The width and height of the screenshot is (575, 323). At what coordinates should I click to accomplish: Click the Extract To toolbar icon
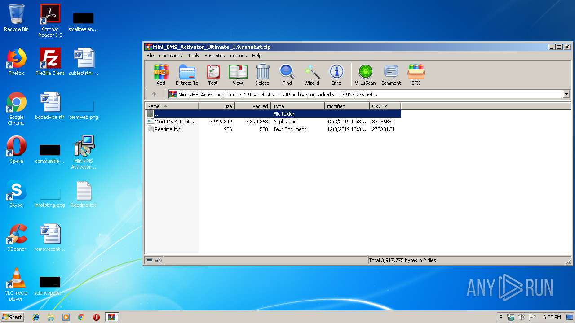tap(187, 74)
